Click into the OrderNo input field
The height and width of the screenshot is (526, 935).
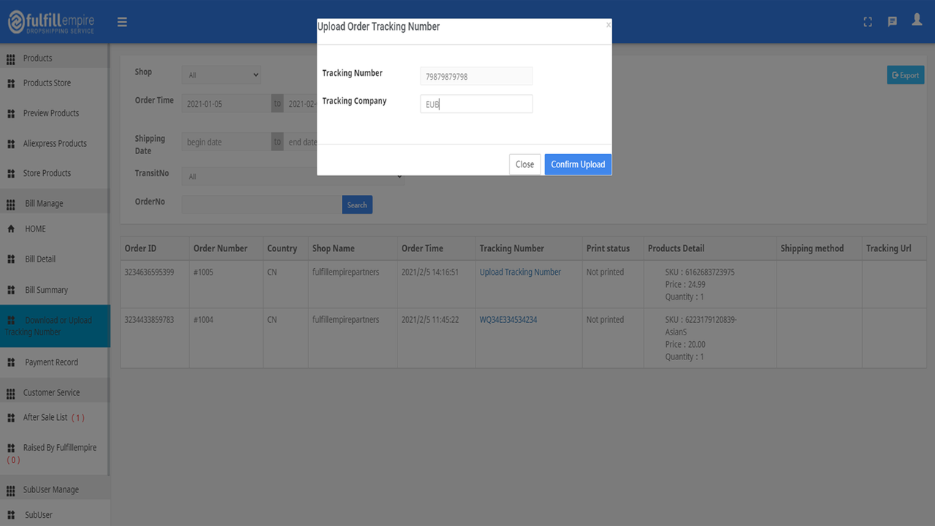(x=261, y=205)
